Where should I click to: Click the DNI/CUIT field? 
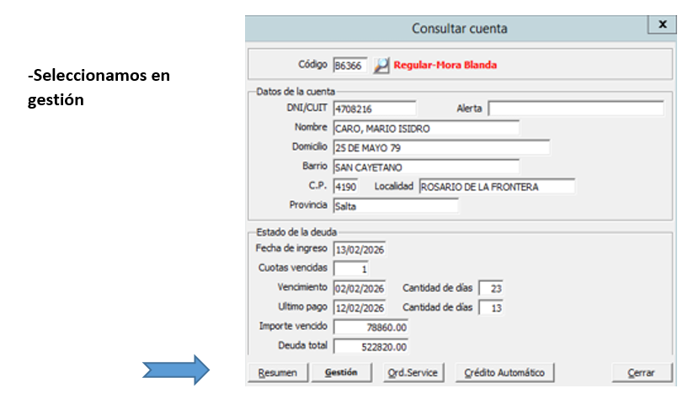click(375, 109)
